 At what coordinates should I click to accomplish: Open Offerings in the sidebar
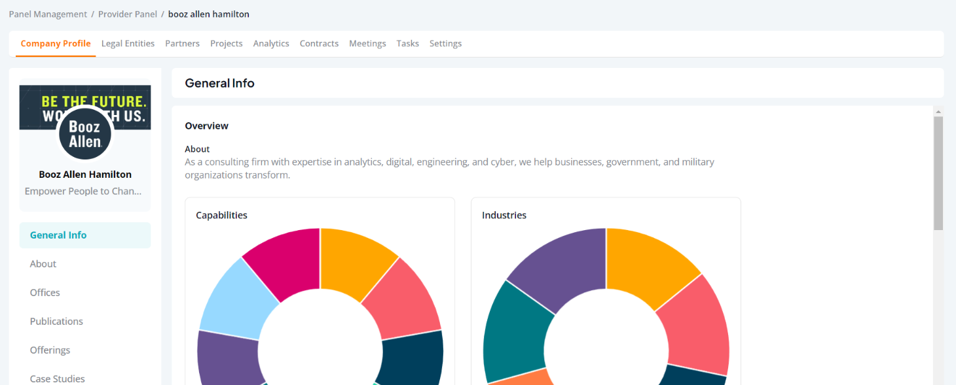(50, 350)
